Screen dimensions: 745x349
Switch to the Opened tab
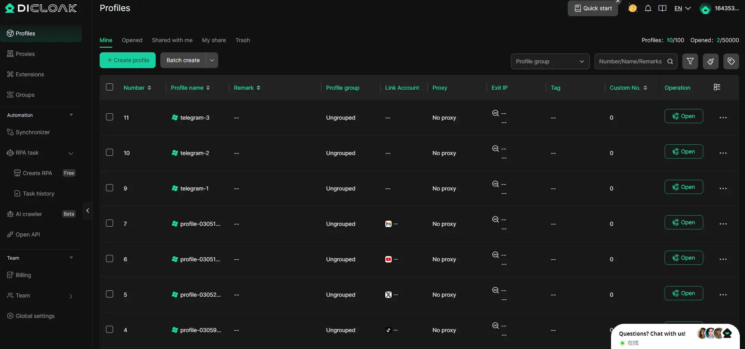pyautogui.click(x=132, y=40)
